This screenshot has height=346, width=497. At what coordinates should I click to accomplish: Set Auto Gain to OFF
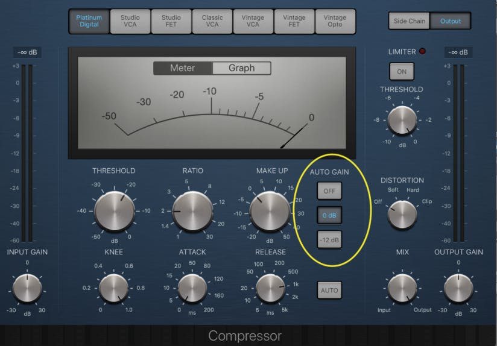(329, 191)
